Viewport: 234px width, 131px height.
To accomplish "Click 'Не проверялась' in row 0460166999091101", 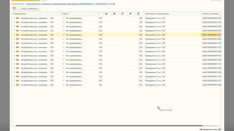I will pos(74,56).
